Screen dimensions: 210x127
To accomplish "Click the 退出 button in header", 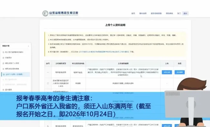I will [x=185, y=13].
